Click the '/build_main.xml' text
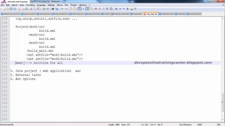 40,51
